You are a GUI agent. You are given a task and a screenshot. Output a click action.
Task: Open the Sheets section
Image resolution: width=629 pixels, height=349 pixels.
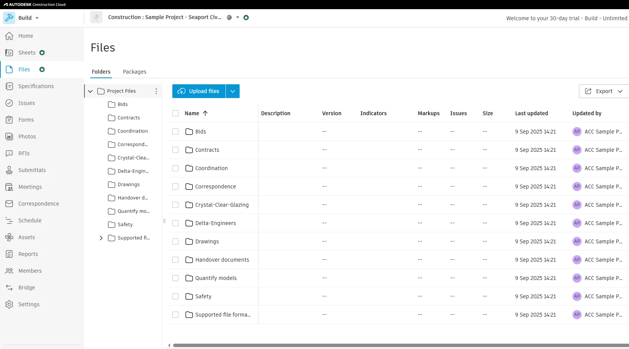(26, 53)
